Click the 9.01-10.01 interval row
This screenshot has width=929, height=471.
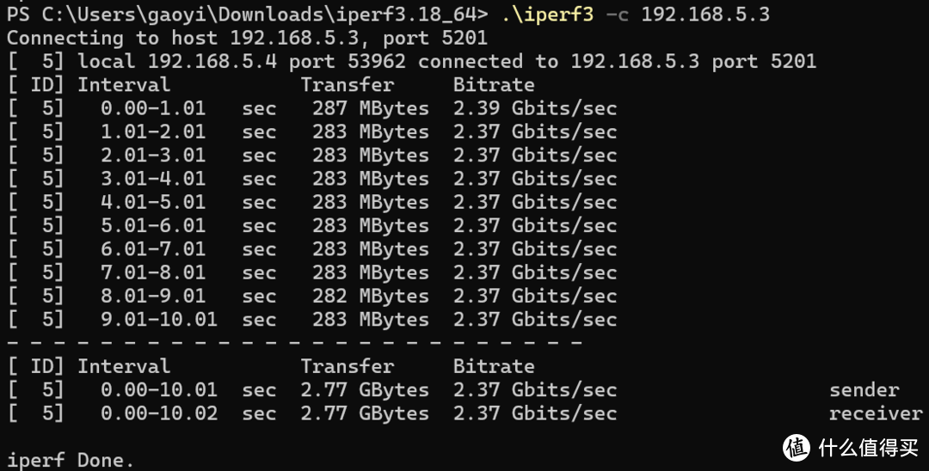pyautogui.click(x=159, y=320)
